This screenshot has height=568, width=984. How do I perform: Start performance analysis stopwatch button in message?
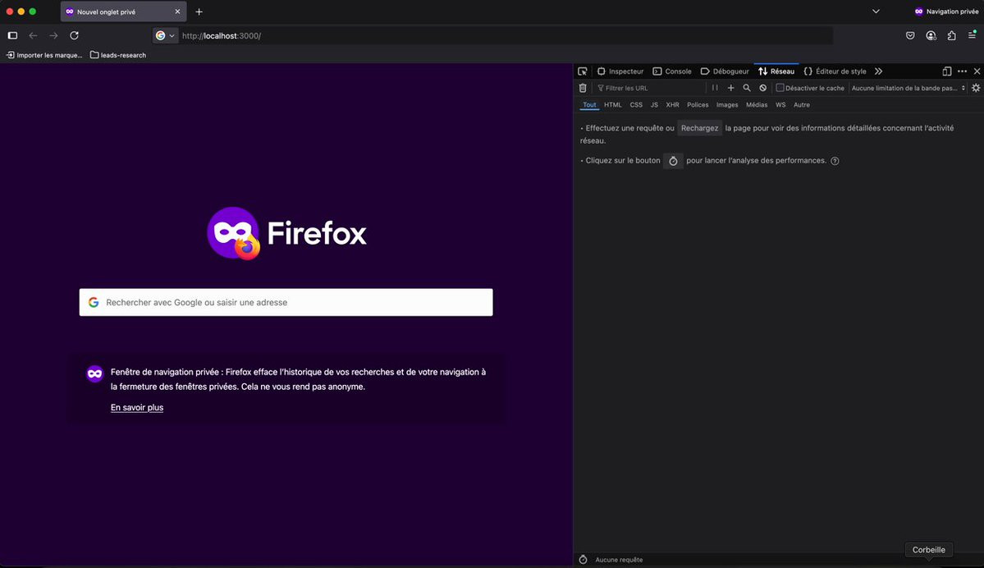pyautogui.click(x=673, y=161)
